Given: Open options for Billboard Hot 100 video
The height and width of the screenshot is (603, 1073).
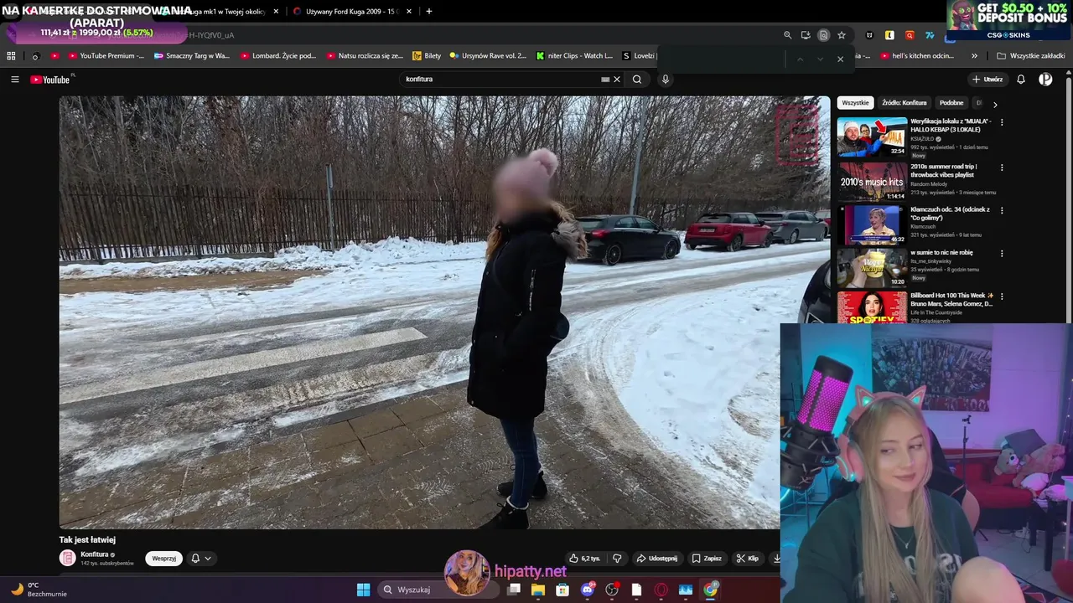Looking at the screenshot, I should tap(1001, 296).
